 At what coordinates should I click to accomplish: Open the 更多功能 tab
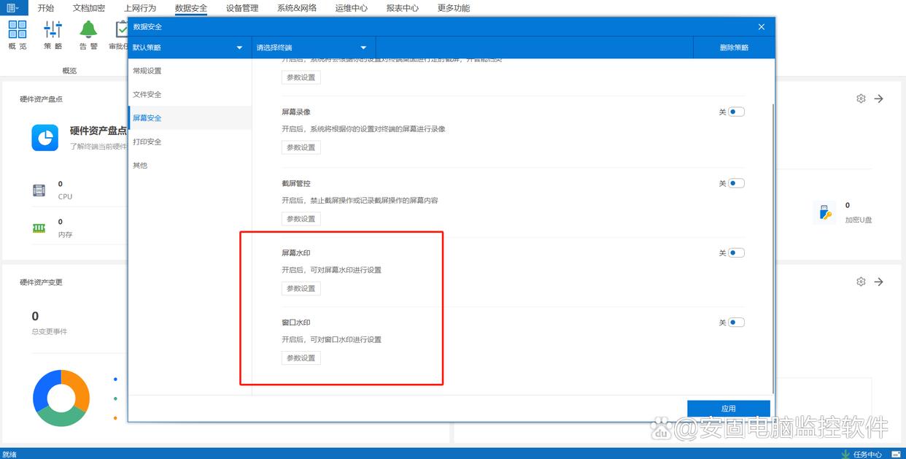[x=454, y=8]
